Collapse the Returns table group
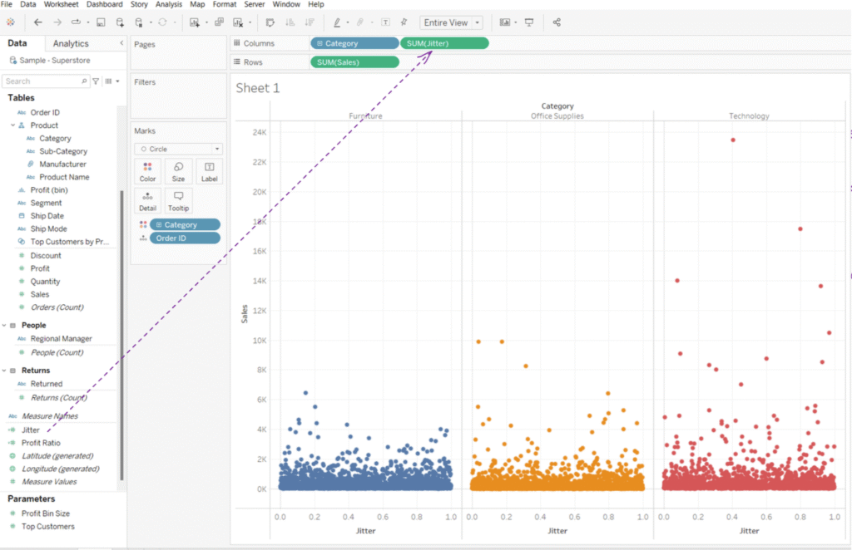Image resolution: width=852 pixels, height=550 pixels. (4, 371)
